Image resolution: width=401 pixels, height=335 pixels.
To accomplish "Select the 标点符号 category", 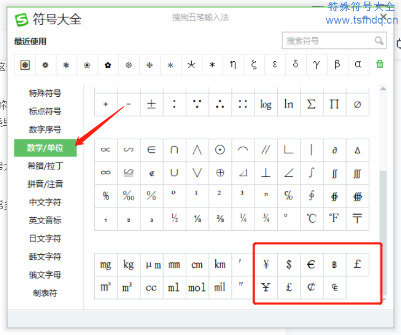I will click(45, 111).
